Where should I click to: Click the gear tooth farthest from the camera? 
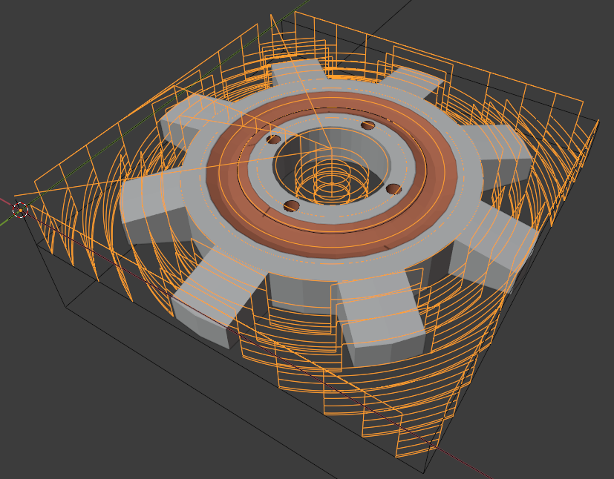pyautogui.click(x=297, y=73)
